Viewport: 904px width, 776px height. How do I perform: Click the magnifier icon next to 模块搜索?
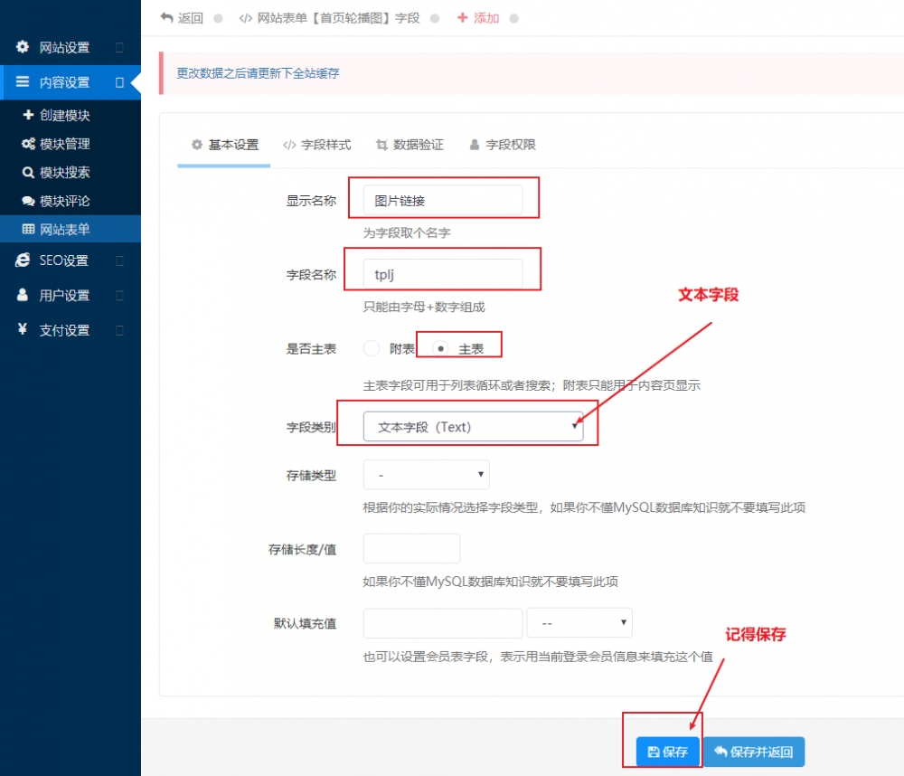pyautogui.click(x=28, y=172)
